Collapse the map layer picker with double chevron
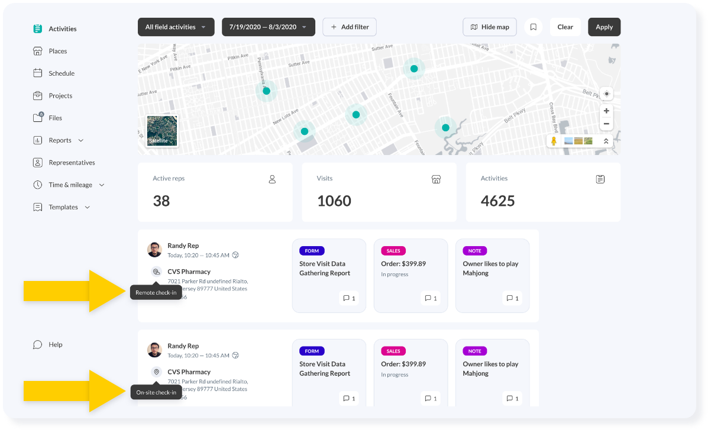The width and height of the screenshot is (711, 433). point(605,141)
